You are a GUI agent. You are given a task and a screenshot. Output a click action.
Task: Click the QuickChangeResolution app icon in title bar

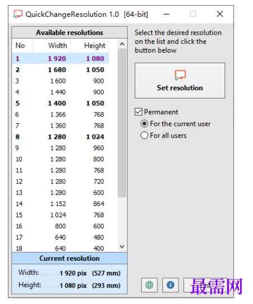[18, 14]
